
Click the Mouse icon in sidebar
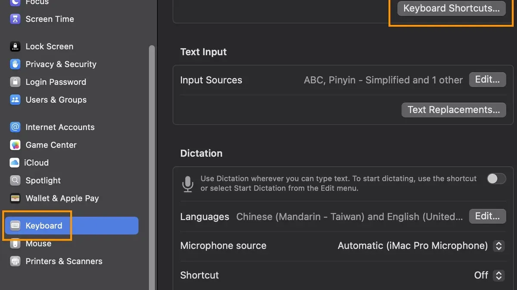coord(16,244)
